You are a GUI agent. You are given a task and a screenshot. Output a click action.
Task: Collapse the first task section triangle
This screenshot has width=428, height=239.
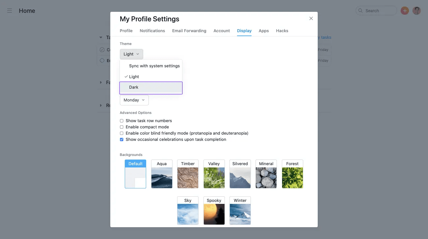click(x=101, y=37)
